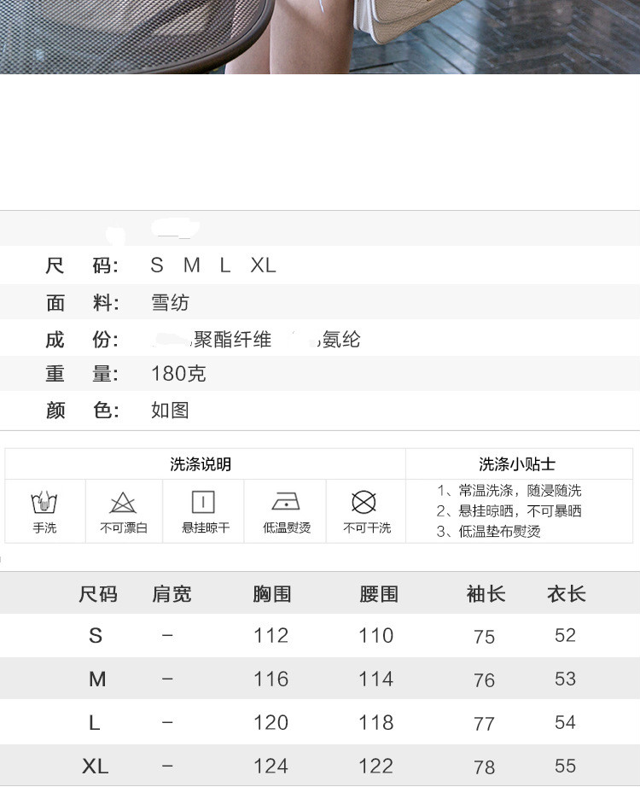640x787 pixels.
Task: Click the hang-to-dry (悬挂晾干) icon
Action: point(203,502)
